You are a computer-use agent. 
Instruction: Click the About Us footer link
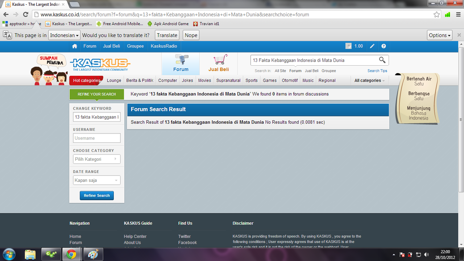[x=132, y=243]
